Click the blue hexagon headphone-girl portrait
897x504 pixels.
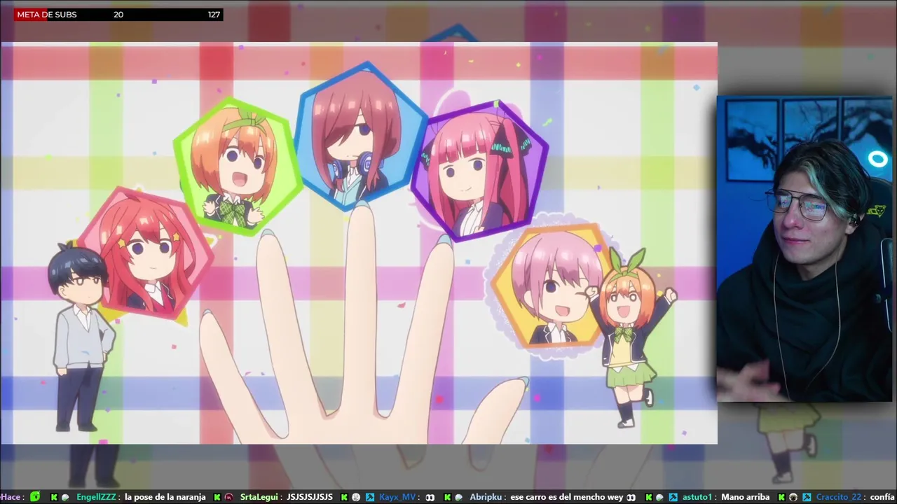[361, 136]
